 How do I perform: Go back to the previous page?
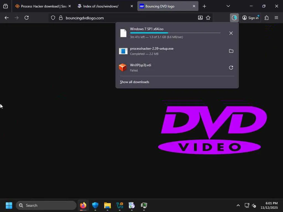click(x=7, y=18)
